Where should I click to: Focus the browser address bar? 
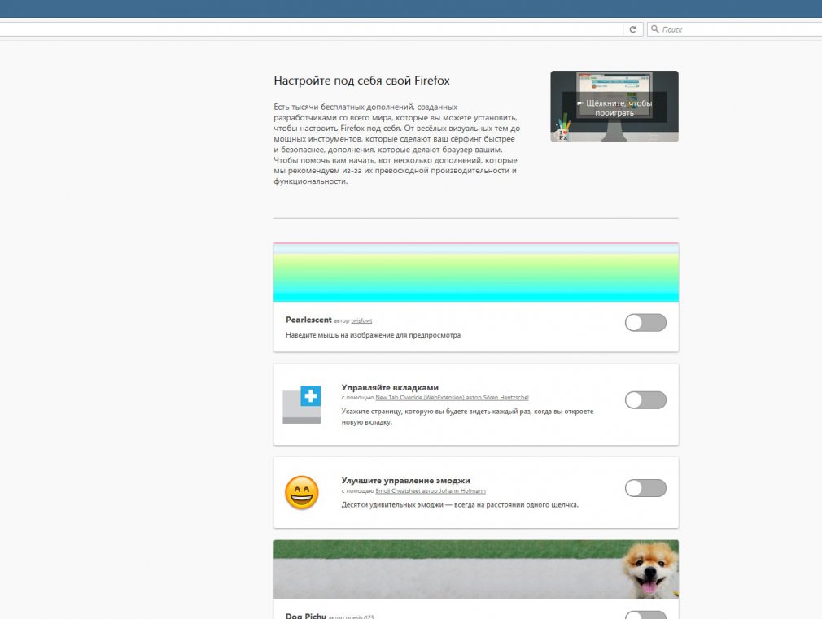(x=312, y=29)
